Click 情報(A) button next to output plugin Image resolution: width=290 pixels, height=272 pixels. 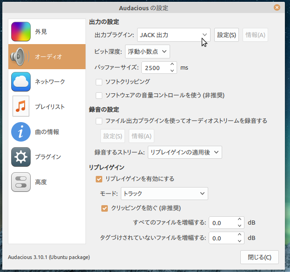pyautogui.click(x=255, y=35)
